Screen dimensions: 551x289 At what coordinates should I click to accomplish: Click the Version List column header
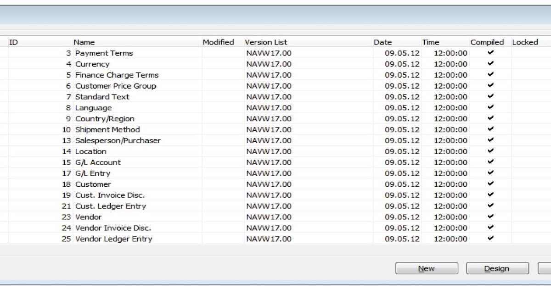[266, 42]
